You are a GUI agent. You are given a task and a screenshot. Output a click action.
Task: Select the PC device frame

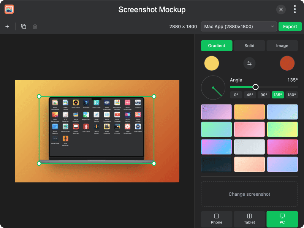coord(282,219)
